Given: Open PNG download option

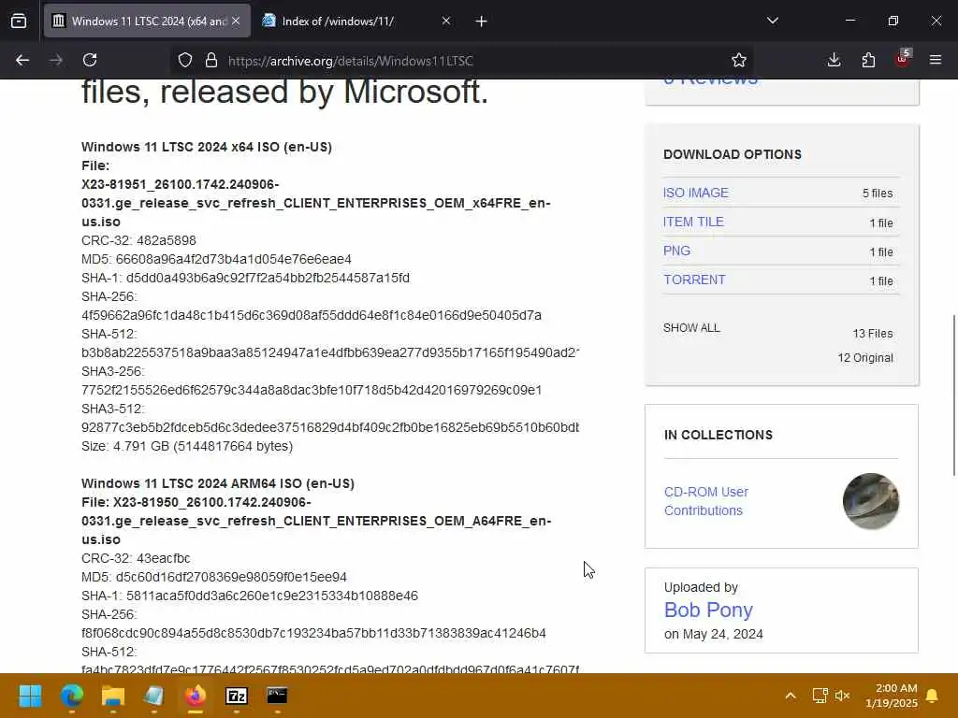Looking at the screenshot, I should click(676, 251).
